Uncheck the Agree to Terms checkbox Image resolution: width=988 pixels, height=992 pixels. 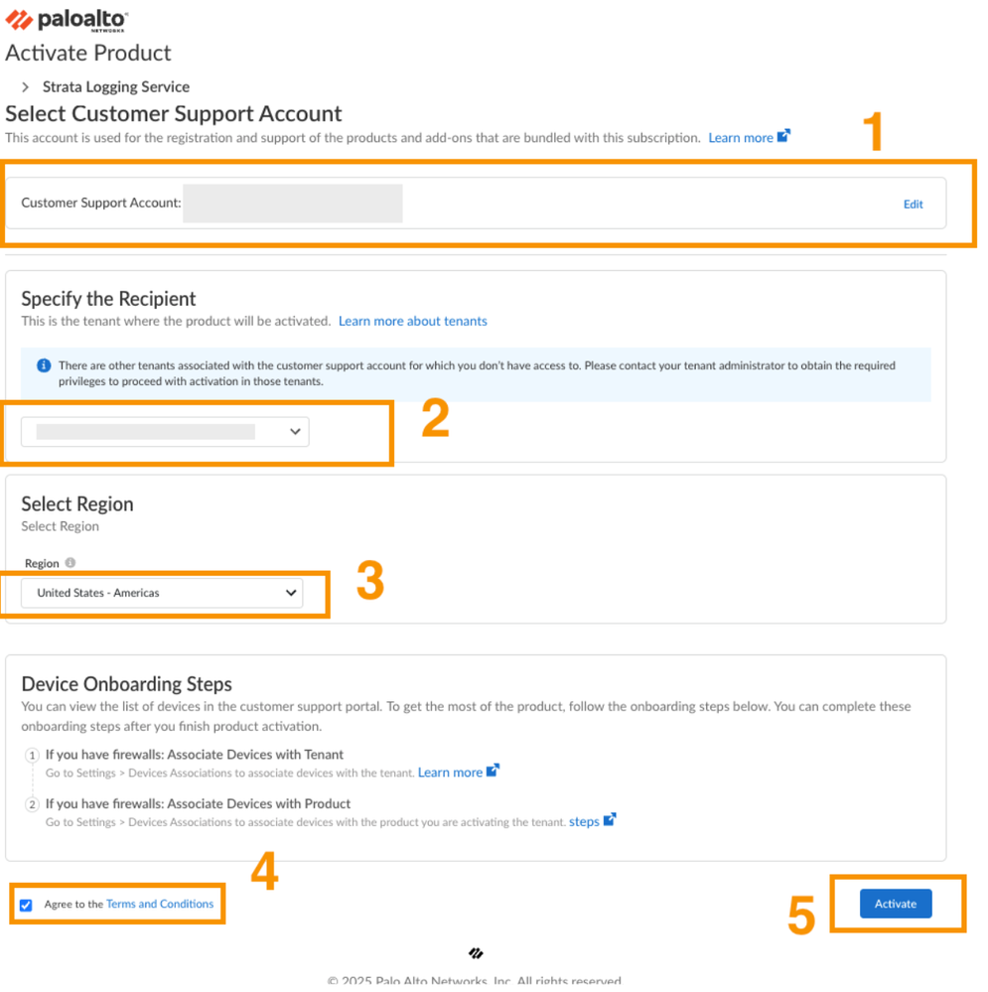(x=26, y=906)
